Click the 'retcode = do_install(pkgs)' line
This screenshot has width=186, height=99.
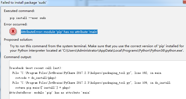click(x=36, y=78)
